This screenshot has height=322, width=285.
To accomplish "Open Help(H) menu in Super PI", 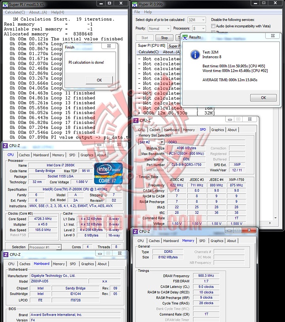I will click(58, 12).
